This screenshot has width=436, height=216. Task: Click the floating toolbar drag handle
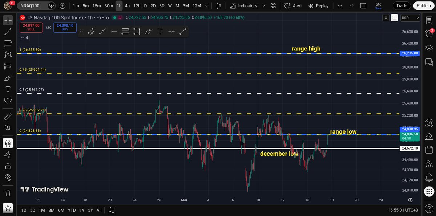coord(82,32)
